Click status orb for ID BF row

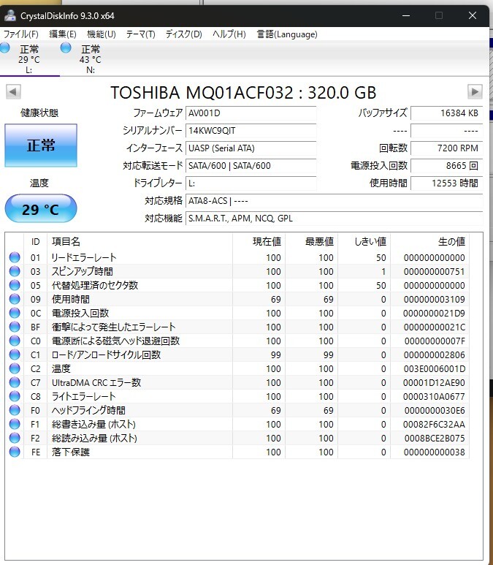15,327
